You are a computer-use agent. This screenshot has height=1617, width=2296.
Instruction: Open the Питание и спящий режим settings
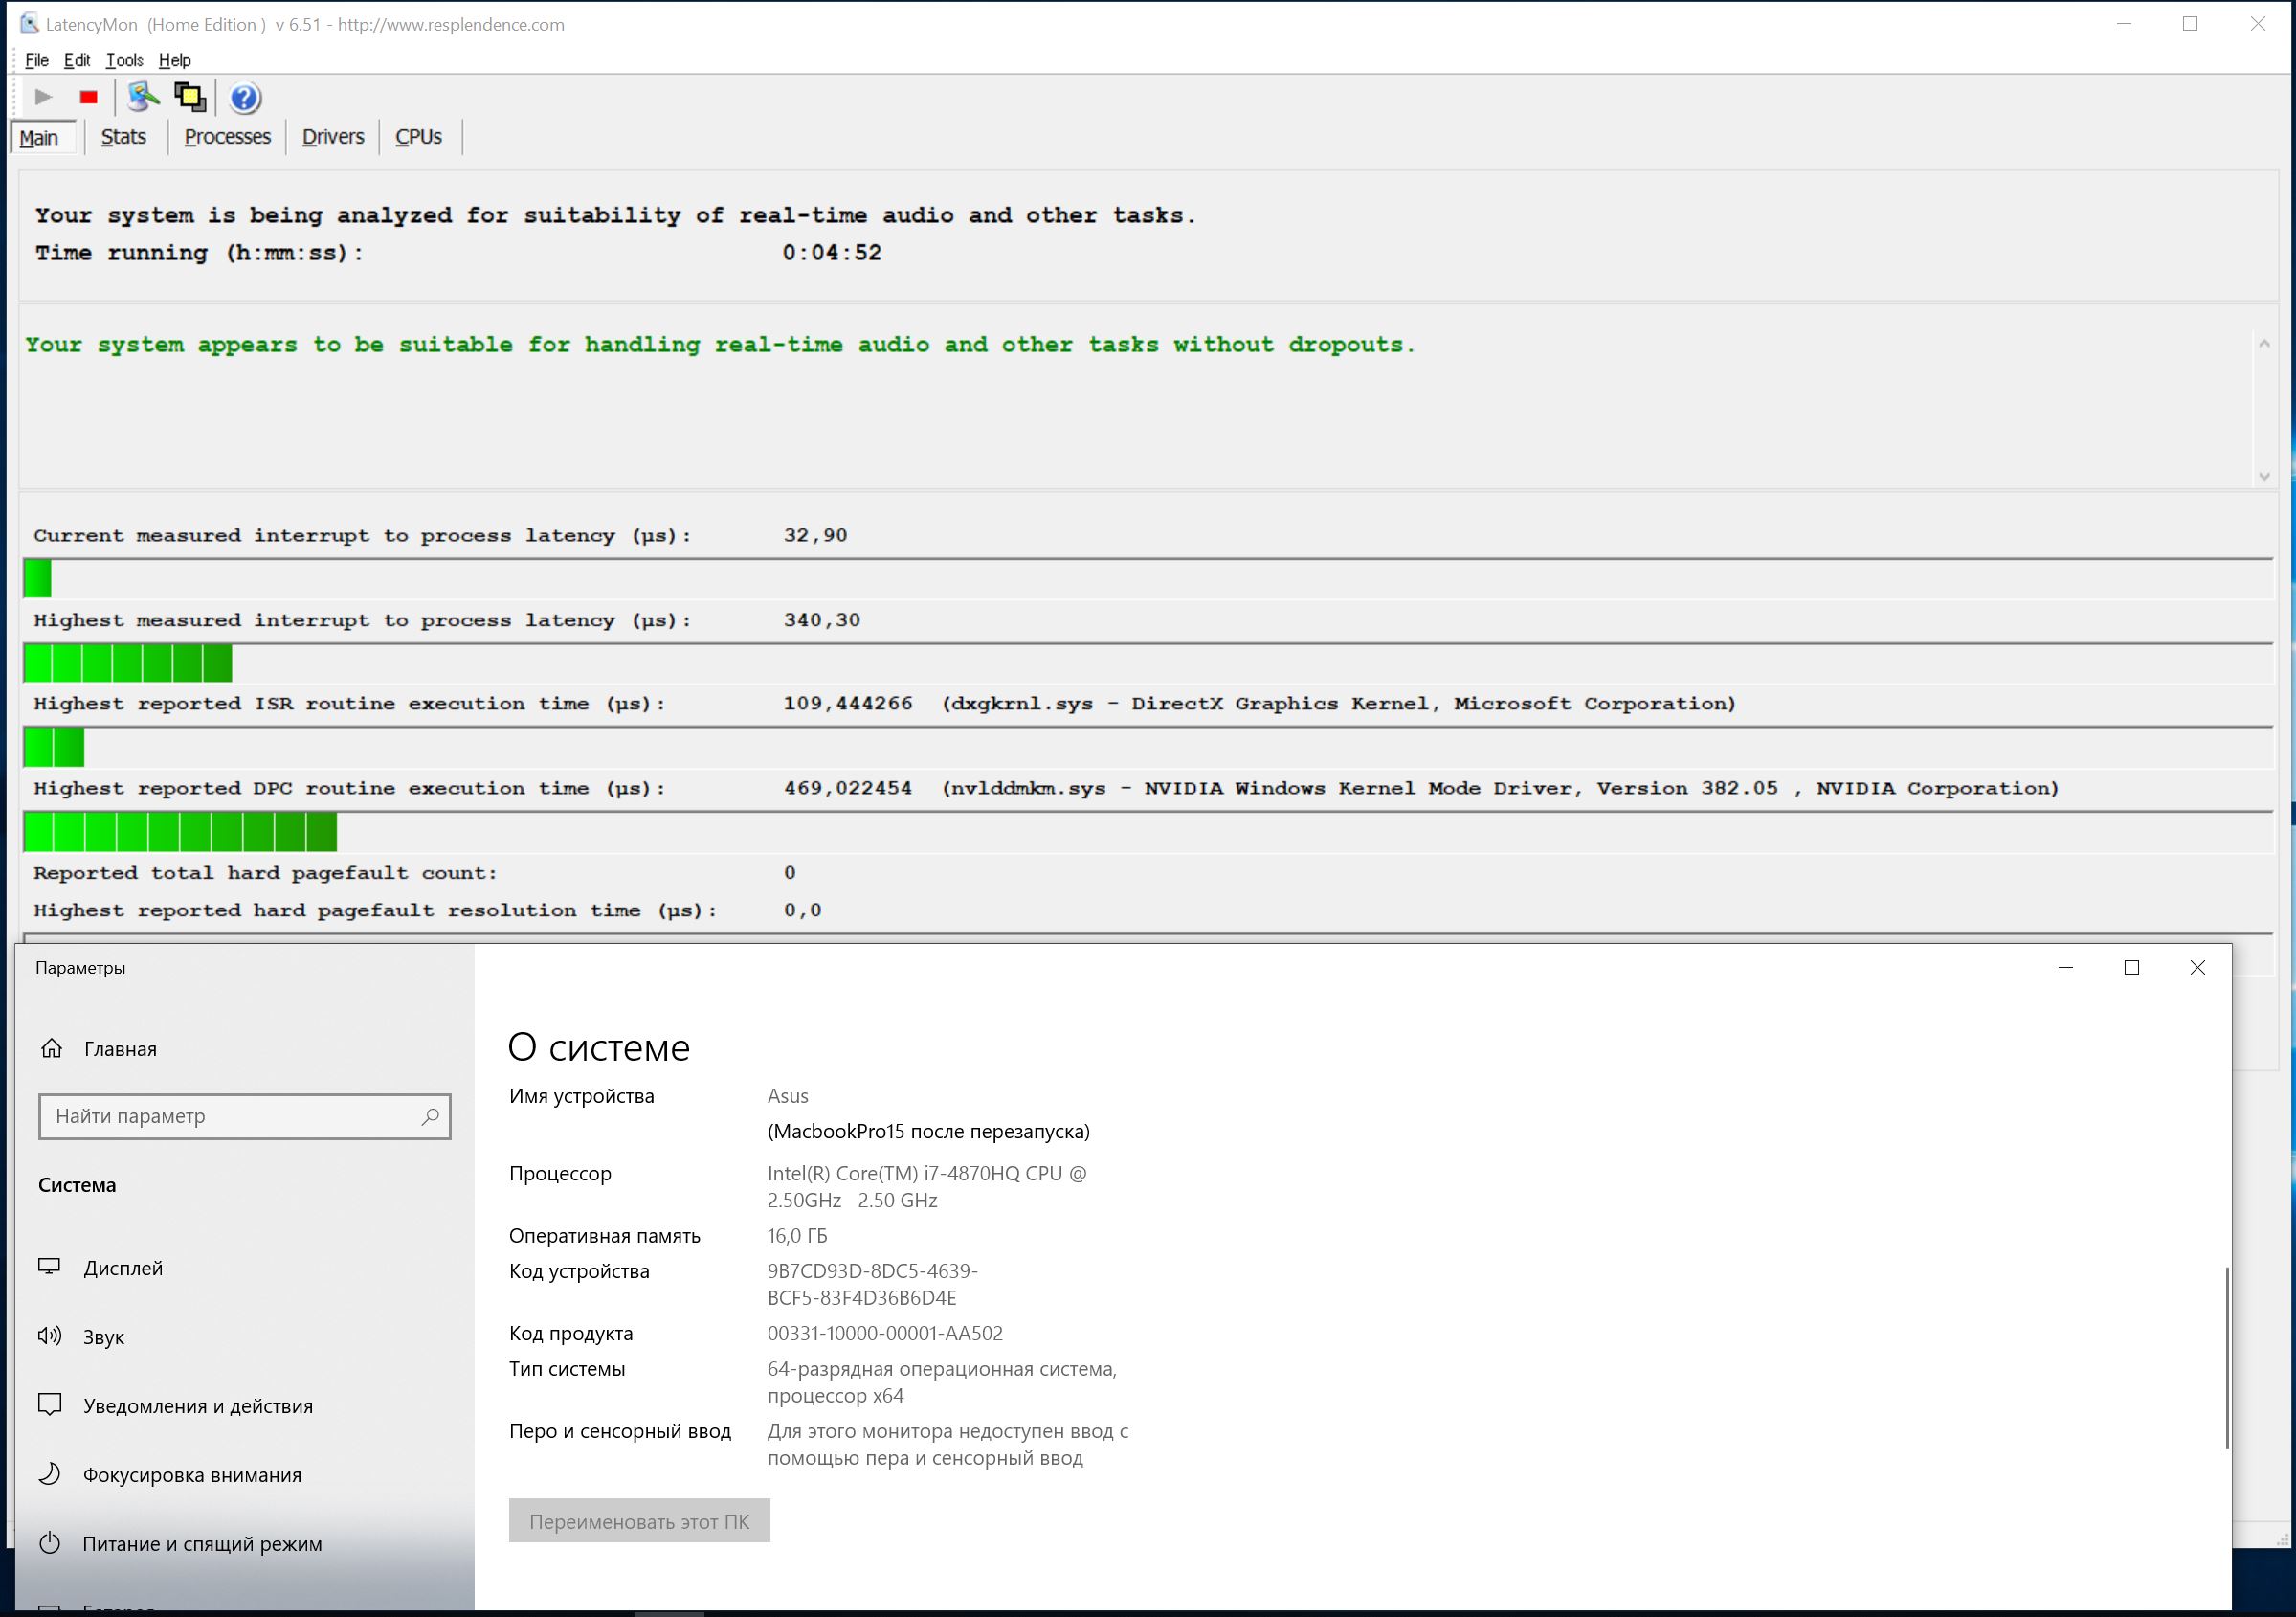click(202, 1544)
